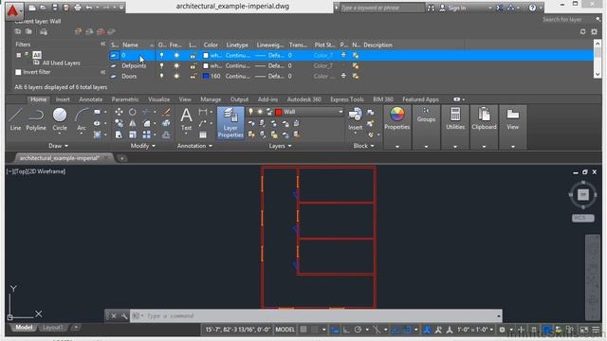Open layer manager settings gear
Image resolution: width=607 pixels, height=341 pixels.
click(595, 31)
